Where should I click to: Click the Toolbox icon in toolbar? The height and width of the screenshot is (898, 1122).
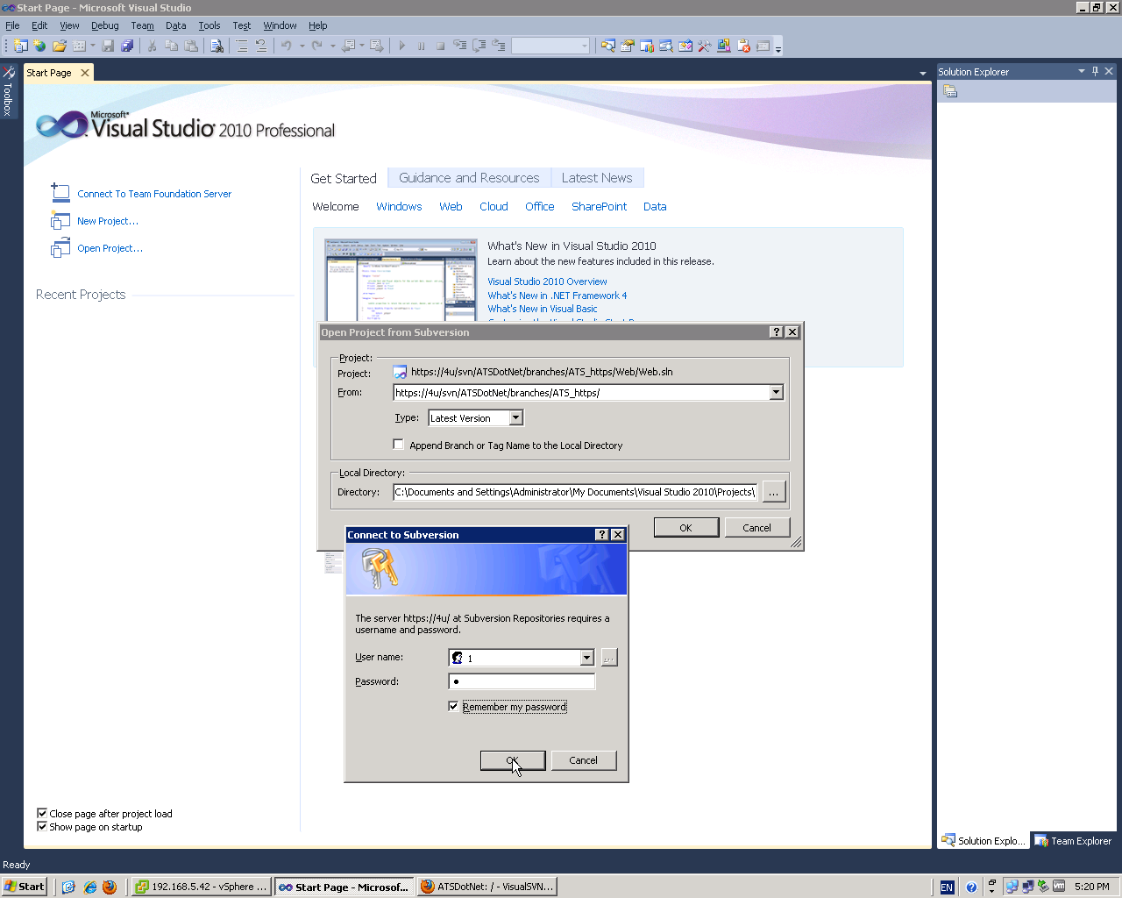(704, 46)
